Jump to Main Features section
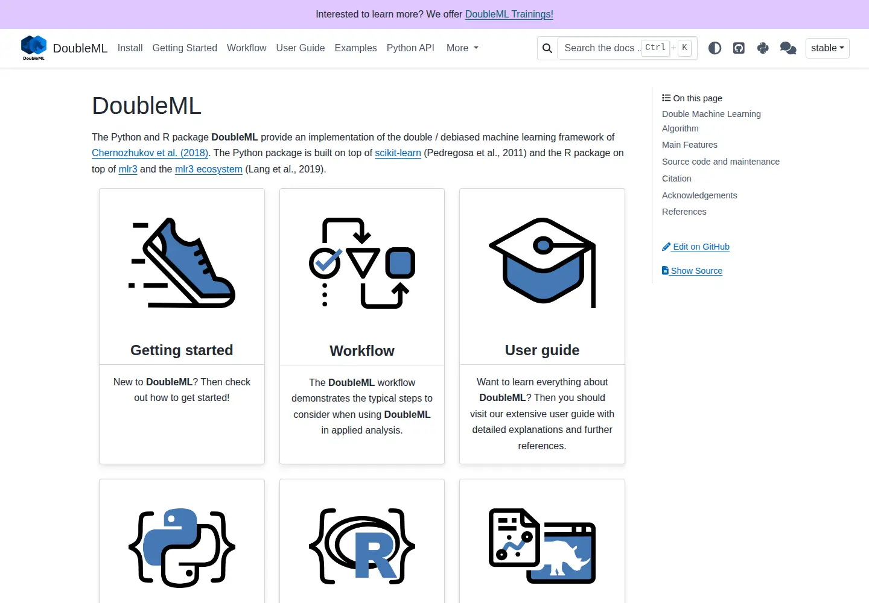This screenshot has height=603, width=869. click(x=690, y=145)
